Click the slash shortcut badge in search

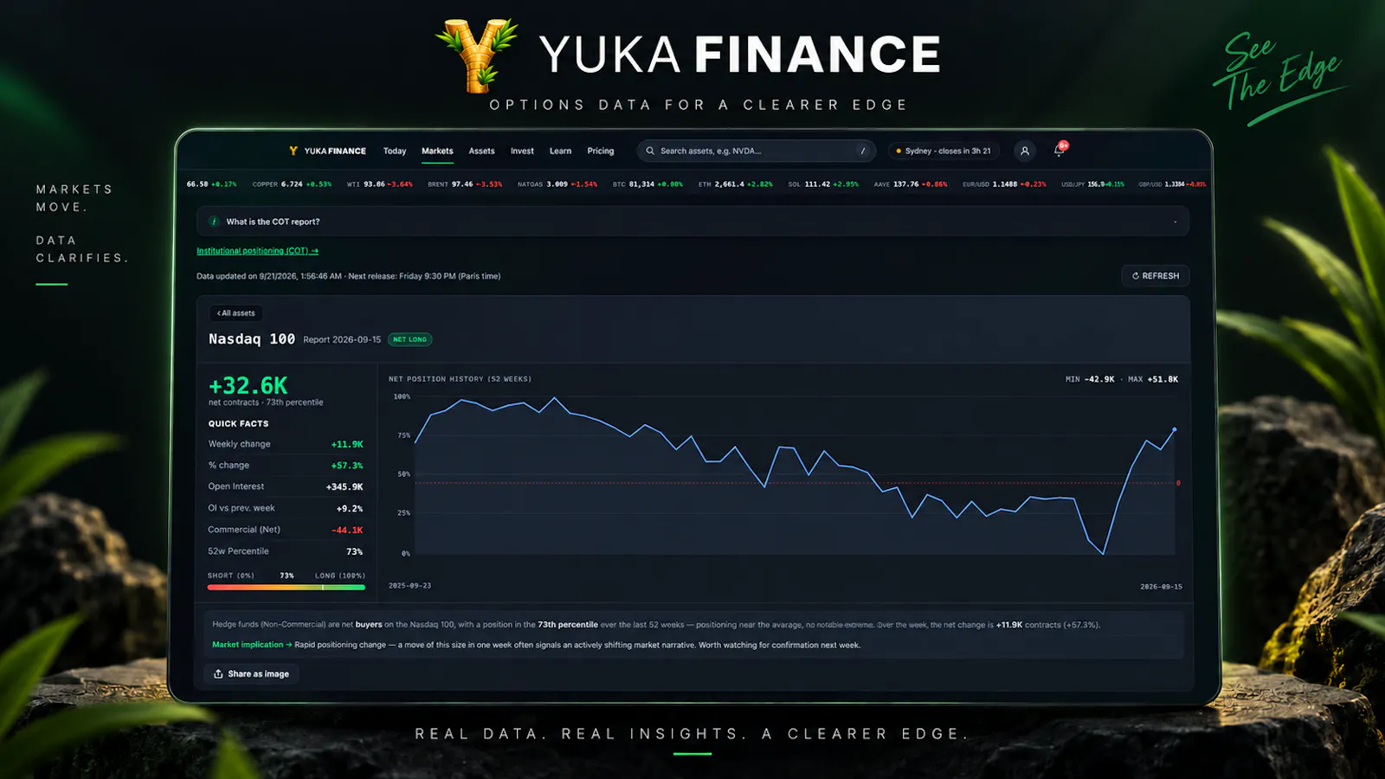coord(862,151)
